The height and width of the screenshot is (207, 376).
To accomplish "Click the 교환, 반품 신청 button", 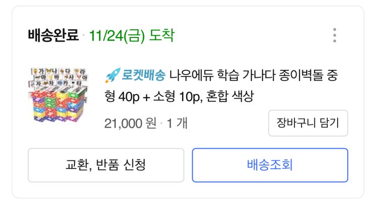I will click(x=106, y=165).
